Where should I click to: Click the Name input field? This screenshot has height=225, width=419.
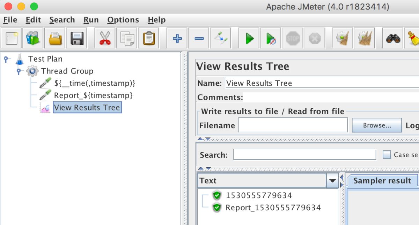tap(322, 83)
